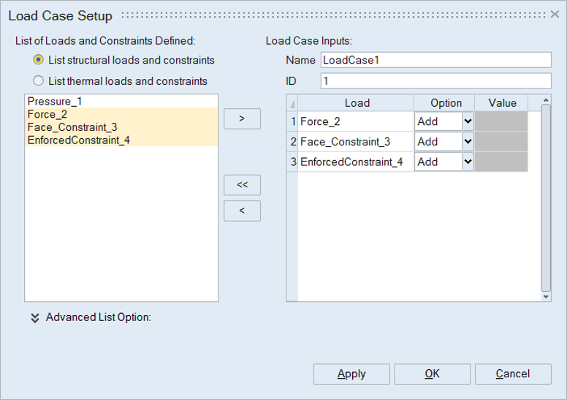The image size is (567, 400).
Task: Expand the Advanced List Option chevron
Action: coord(35,318)
